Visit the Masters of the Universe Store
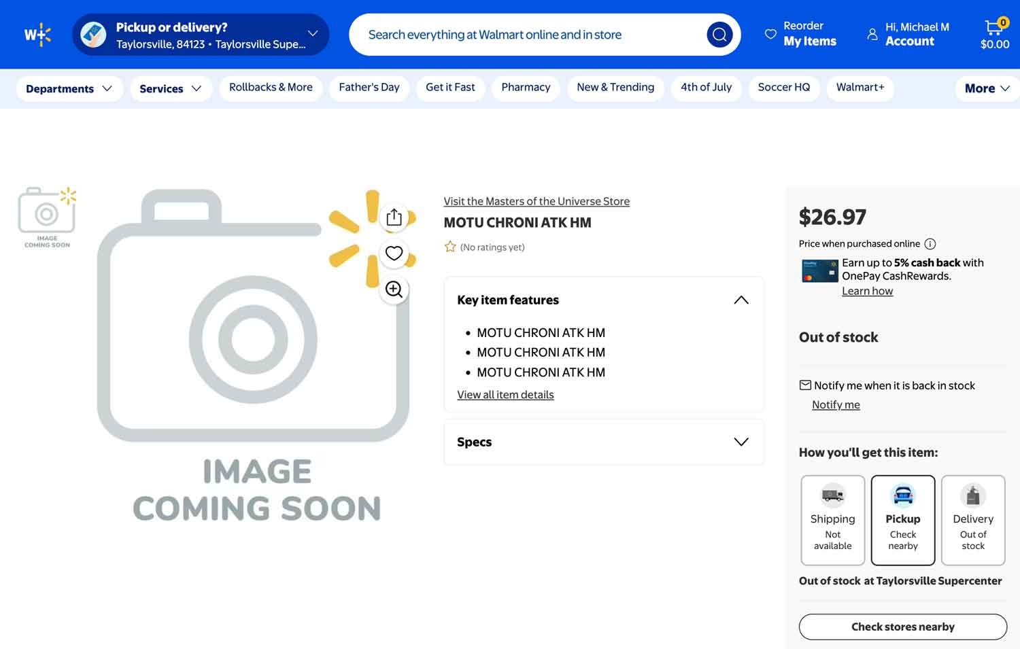Screen dimensions: 1020x649 tap(537, 201)
